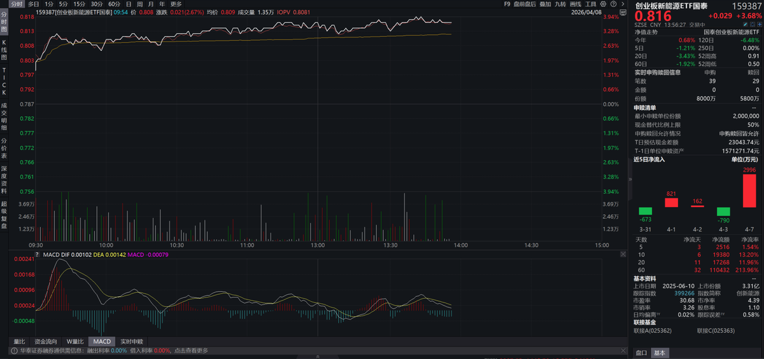The image size is (764, 359).
Task: Click the info icon in status bar
Action: pyautogui.click(x=13, y=351)
